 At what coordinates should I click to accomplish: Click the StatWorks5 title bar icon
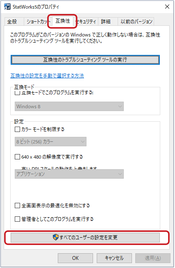pos(7,7)
